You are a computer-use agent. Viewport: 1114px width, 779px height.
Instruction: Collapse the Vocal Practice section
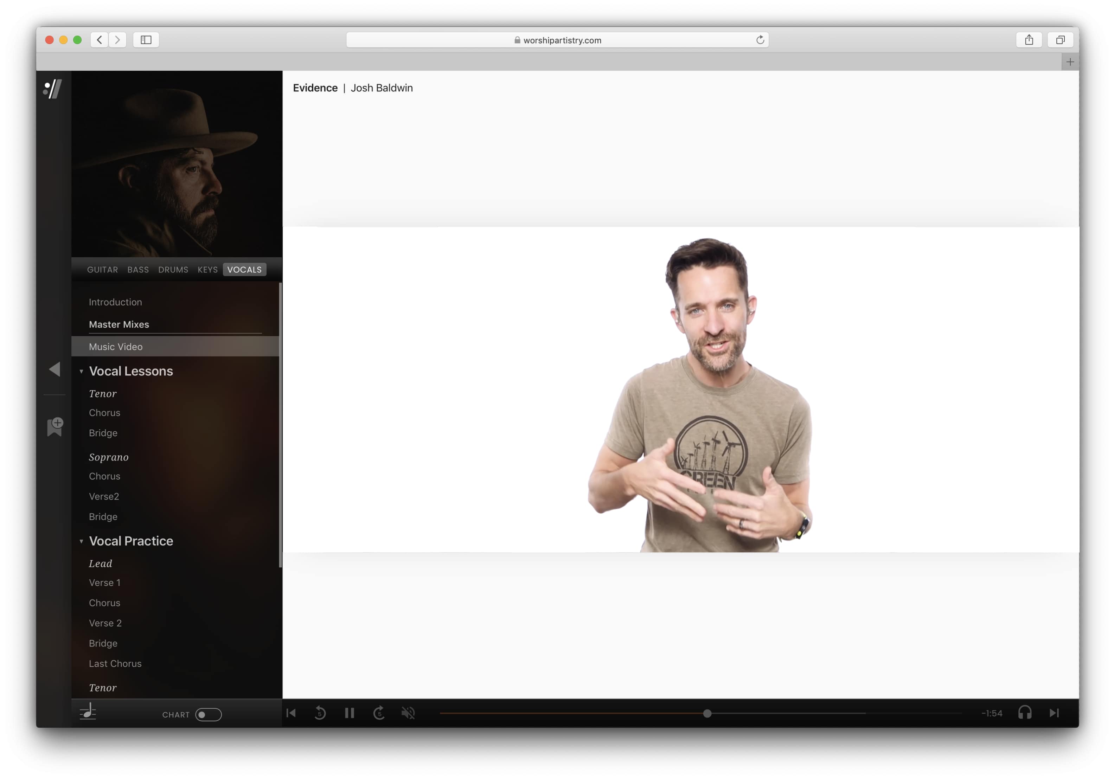pyautogui.click(x=82, y=541)
